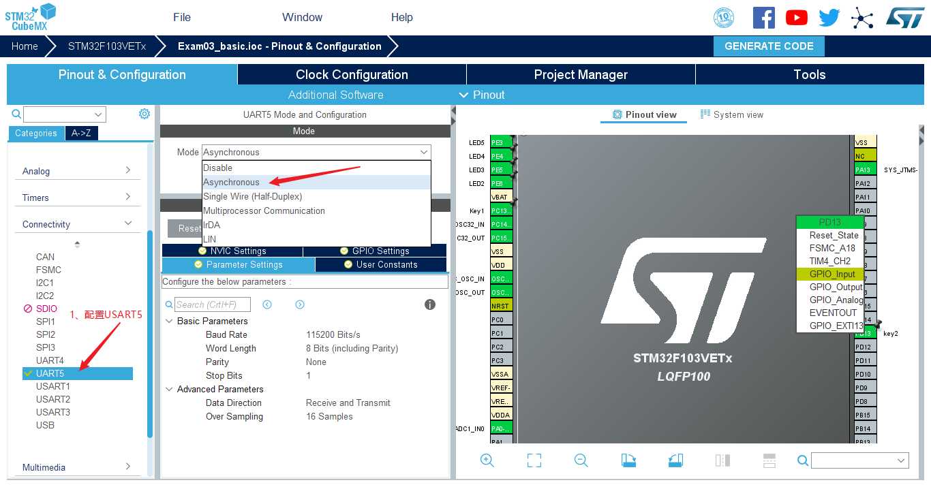The image size is (931, 487).
Task: Expand the Pinout dropdown menu
Action: coord(482,95)
